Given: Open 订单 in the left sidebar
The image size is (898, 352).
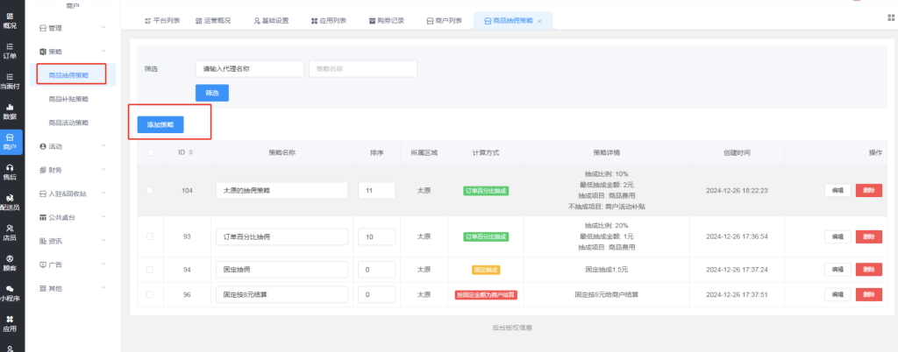Looking at the screenshot, I should [x=10, y=50].
